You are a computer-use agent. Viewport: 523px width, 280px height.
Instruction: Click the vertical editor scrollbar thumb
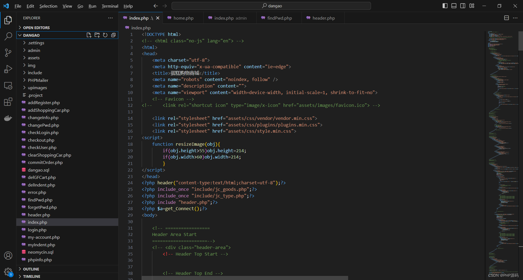[521, 41]
